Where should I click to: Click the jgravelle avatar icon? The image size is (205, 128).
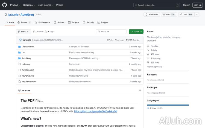tap(20, 40)
